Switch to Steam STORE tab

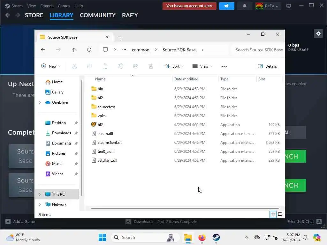click(x=34, y=15)
